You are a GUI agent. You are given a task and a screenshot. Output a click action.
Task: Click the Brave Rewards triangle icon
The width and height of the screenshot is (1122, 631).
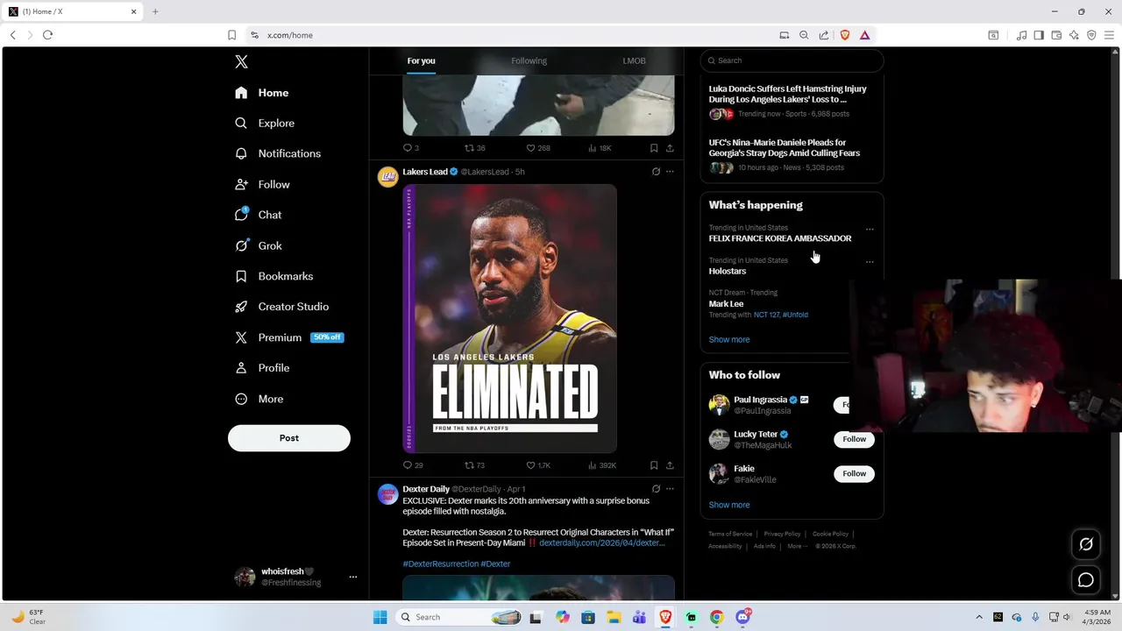pyautogui.click(x=864, y=35)
